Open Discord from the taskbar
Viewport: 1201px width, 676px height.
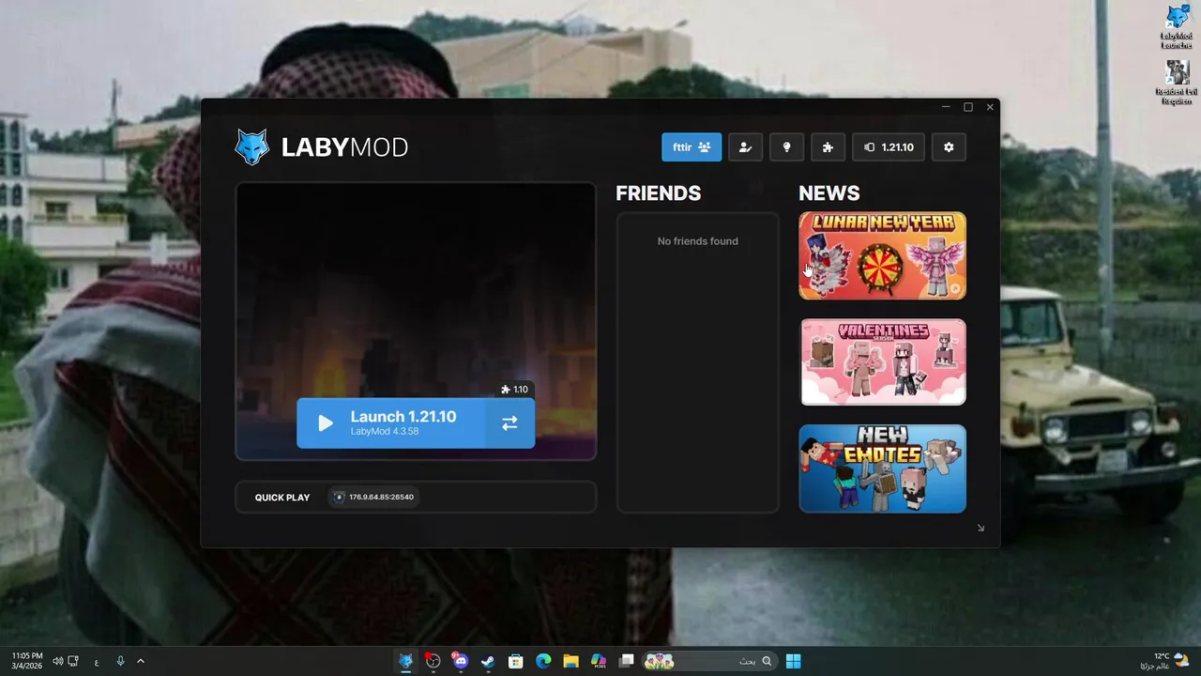coord(460,661)
